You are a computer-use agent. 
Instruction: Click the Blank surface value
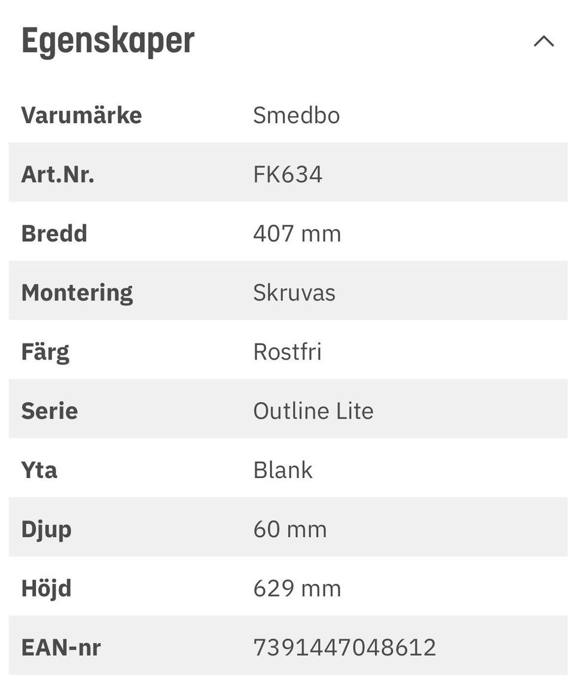point(282,470)
